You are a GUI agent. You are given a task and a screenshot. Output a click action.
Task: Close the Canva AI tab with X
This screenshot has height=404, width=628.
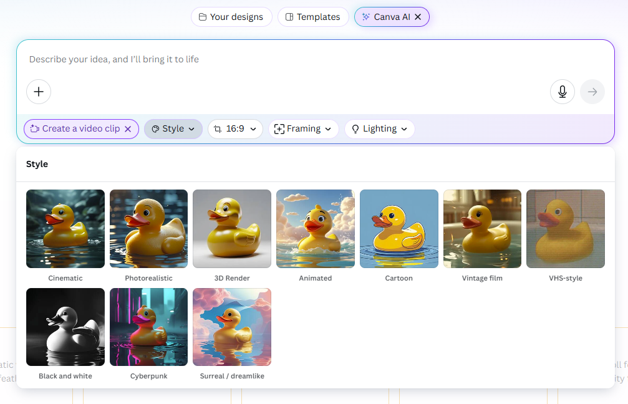(418, 17)
